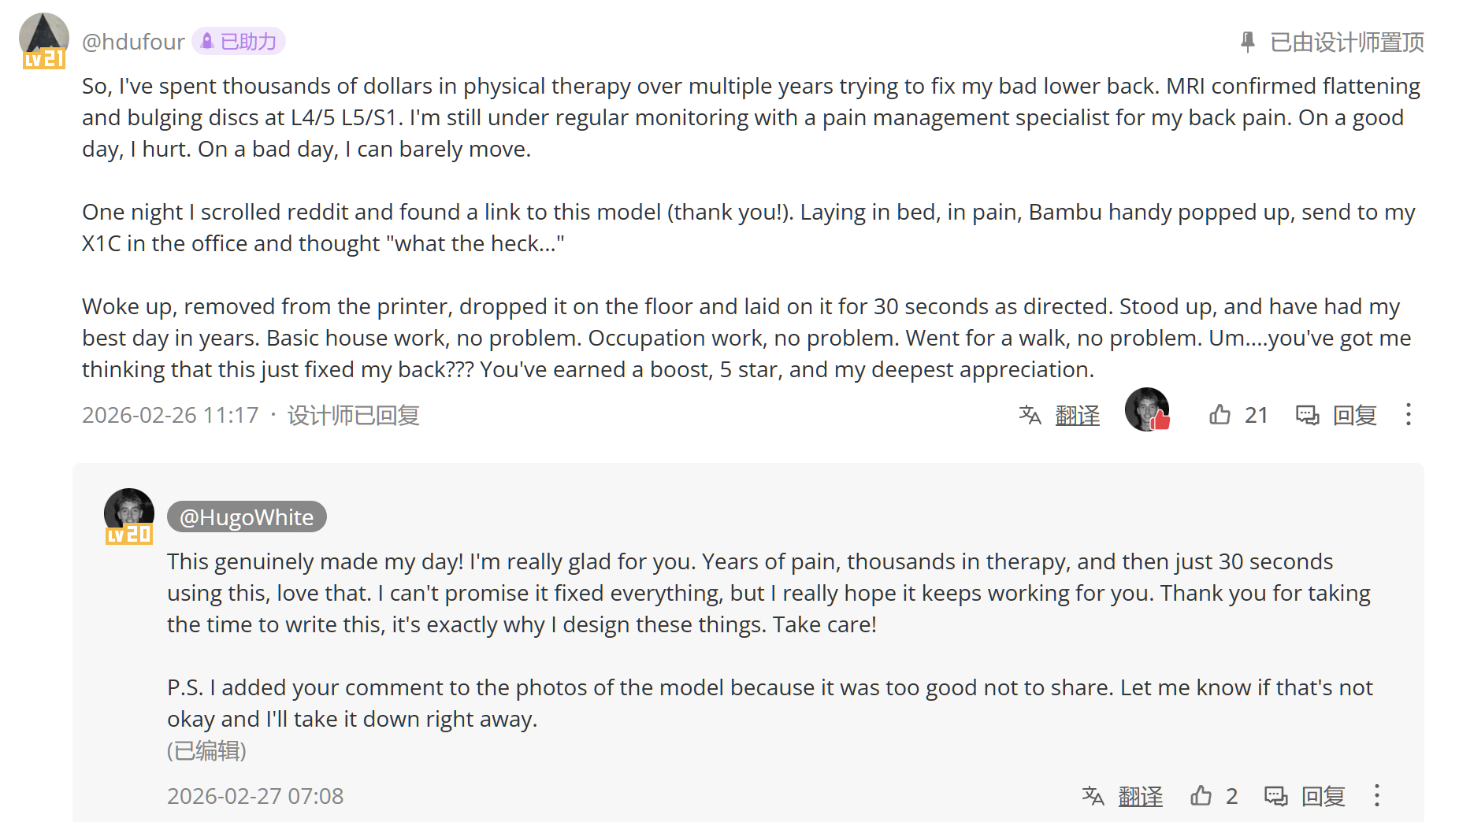The image size is (1459, 822).
Task: Click translate icon on hdufour's comment
Action: (x=1030, y=415)
